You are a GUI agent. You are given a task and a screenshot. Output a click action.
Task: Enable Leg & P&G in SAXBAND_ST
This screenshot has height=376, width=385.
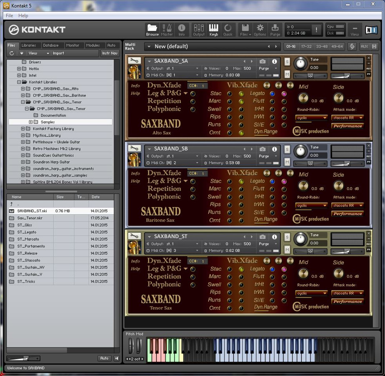click(x=193, y=269)
